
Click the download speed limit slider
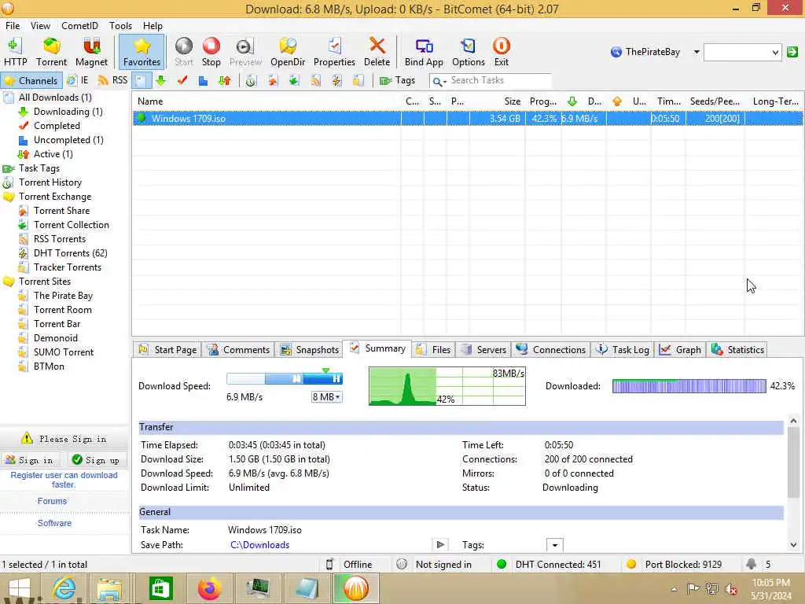285,379
